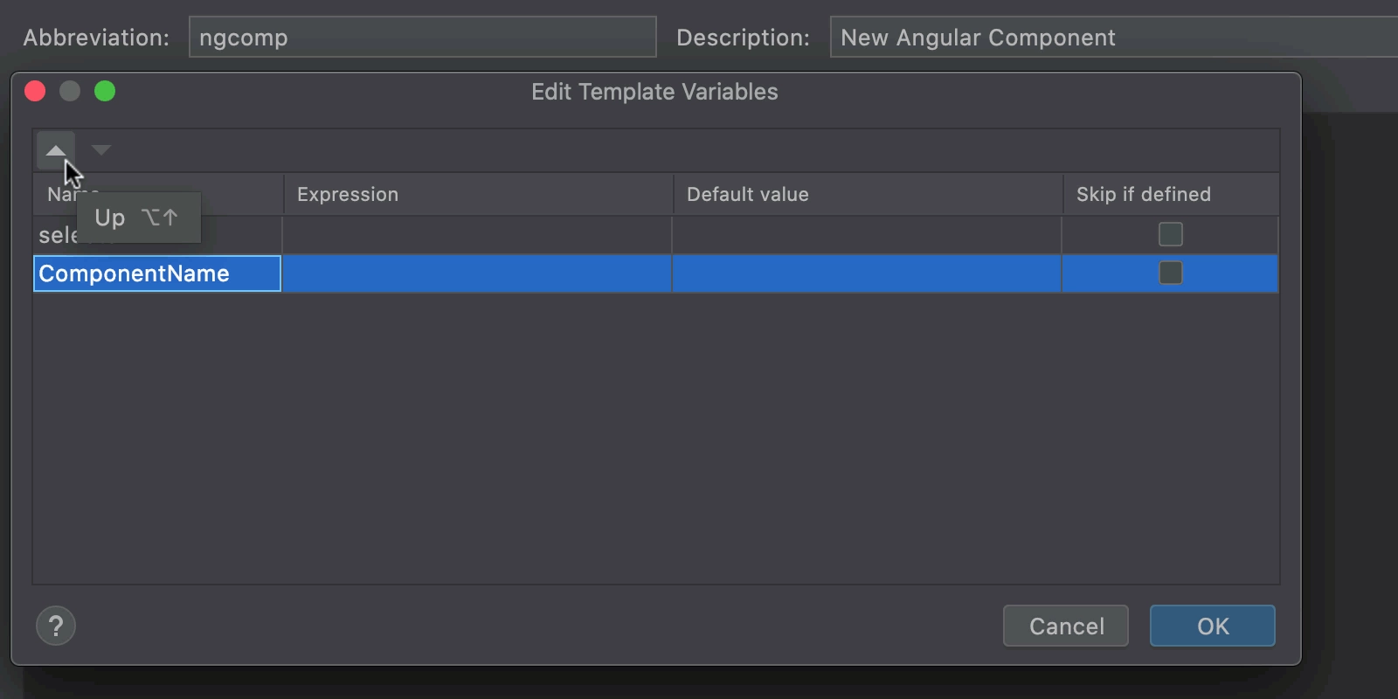
Task: Open help with the question mark icon
Action: click(56, 626)
